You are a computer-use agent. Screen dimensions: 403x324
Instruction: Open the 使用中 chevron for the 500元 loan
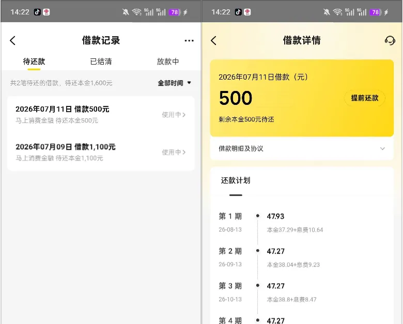[174, 115]
